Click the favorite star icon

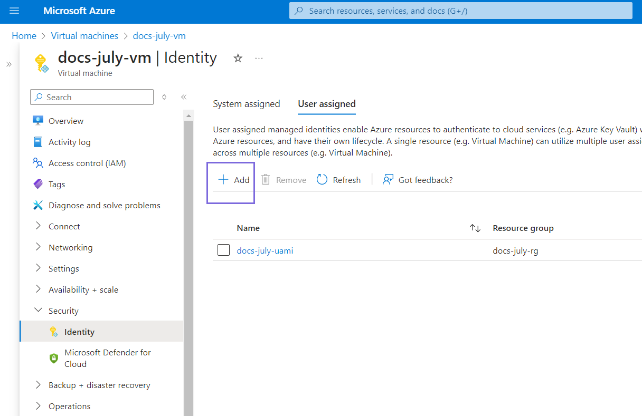(x=238, y=59)
